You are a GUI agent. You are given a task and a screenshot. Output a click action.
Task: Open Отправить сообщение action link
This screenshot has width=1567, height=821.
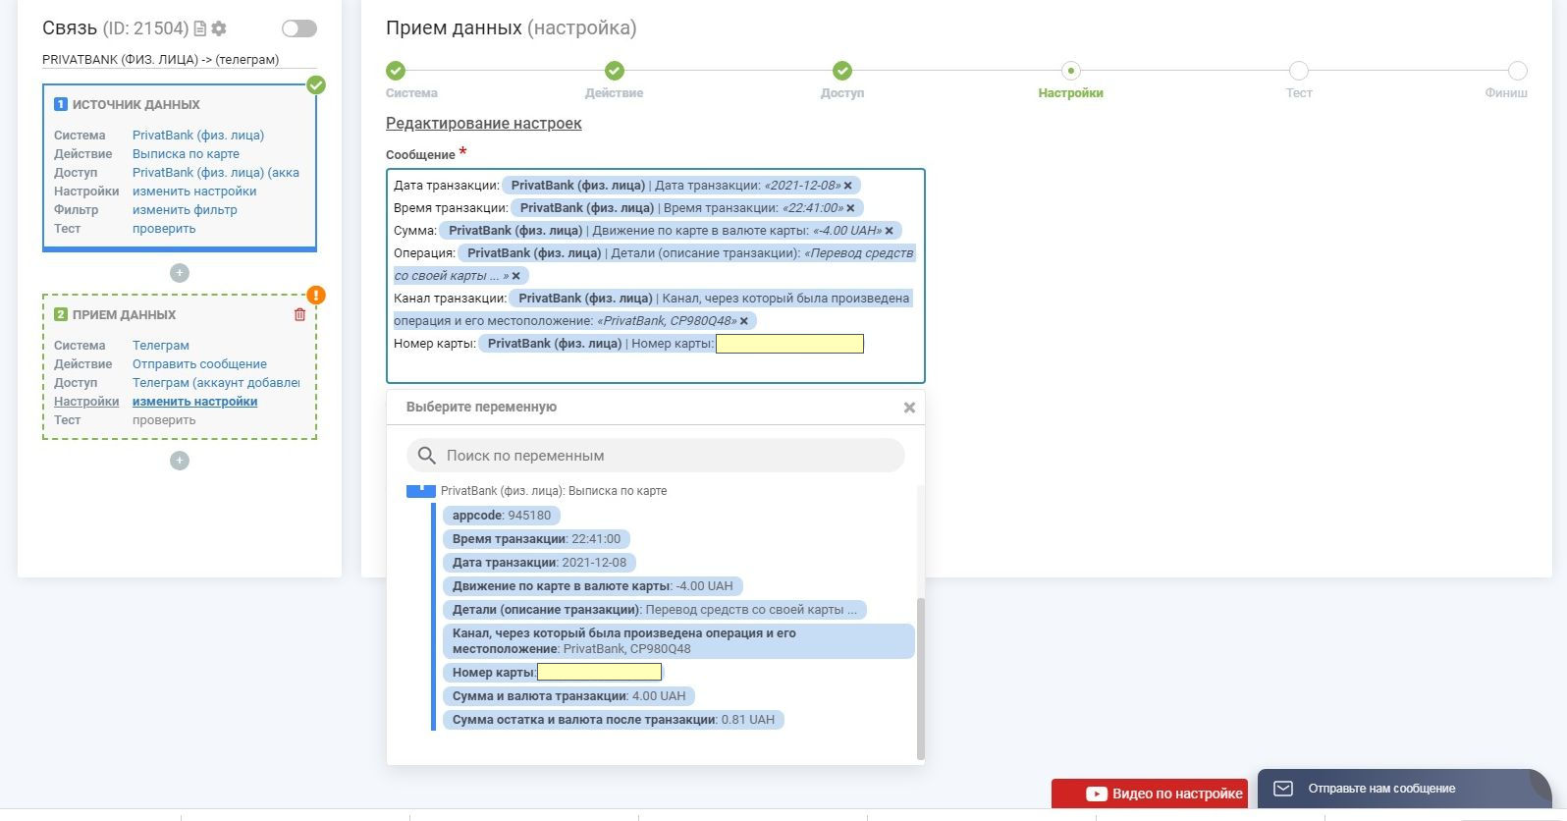pos(199,364)
